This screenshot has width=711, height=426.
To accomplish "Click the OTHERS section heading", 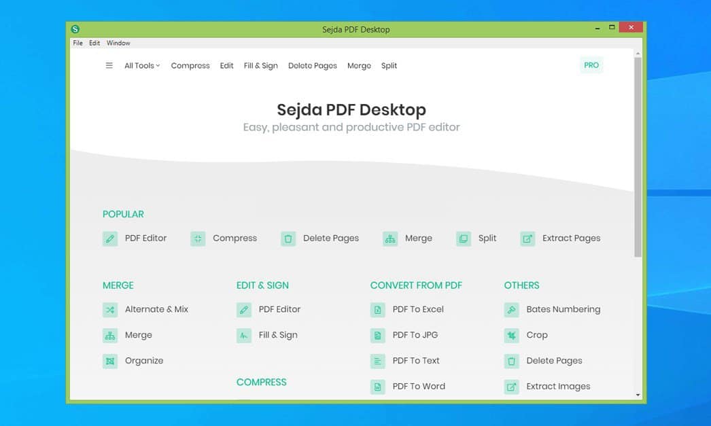I will coord(521,285).
